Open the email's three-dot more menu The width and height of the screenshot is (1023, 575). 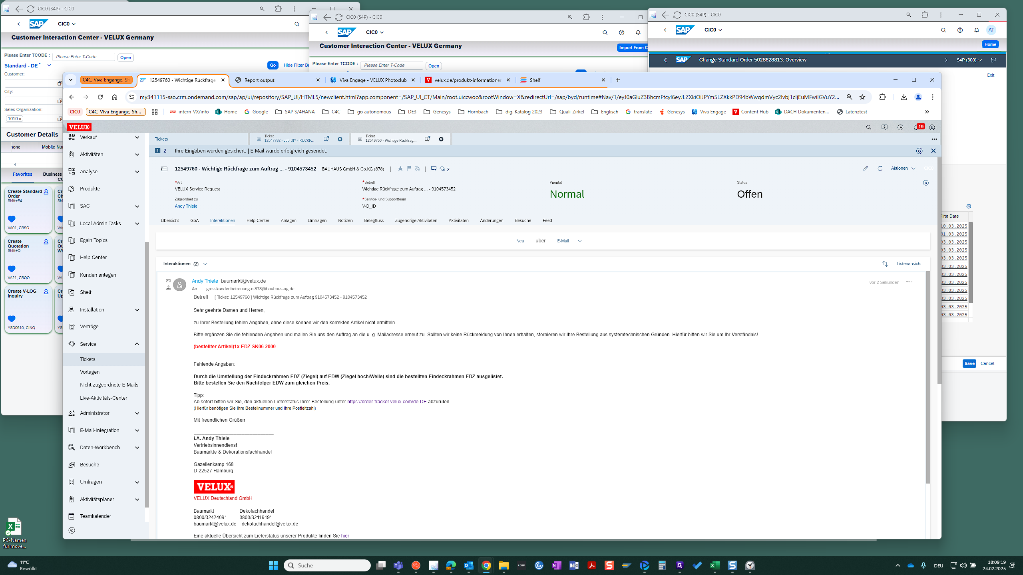click(x=909, y=282)
